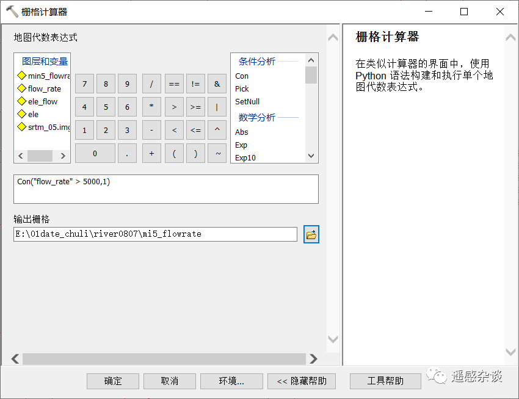Click the number 4 key

[84, 107]
